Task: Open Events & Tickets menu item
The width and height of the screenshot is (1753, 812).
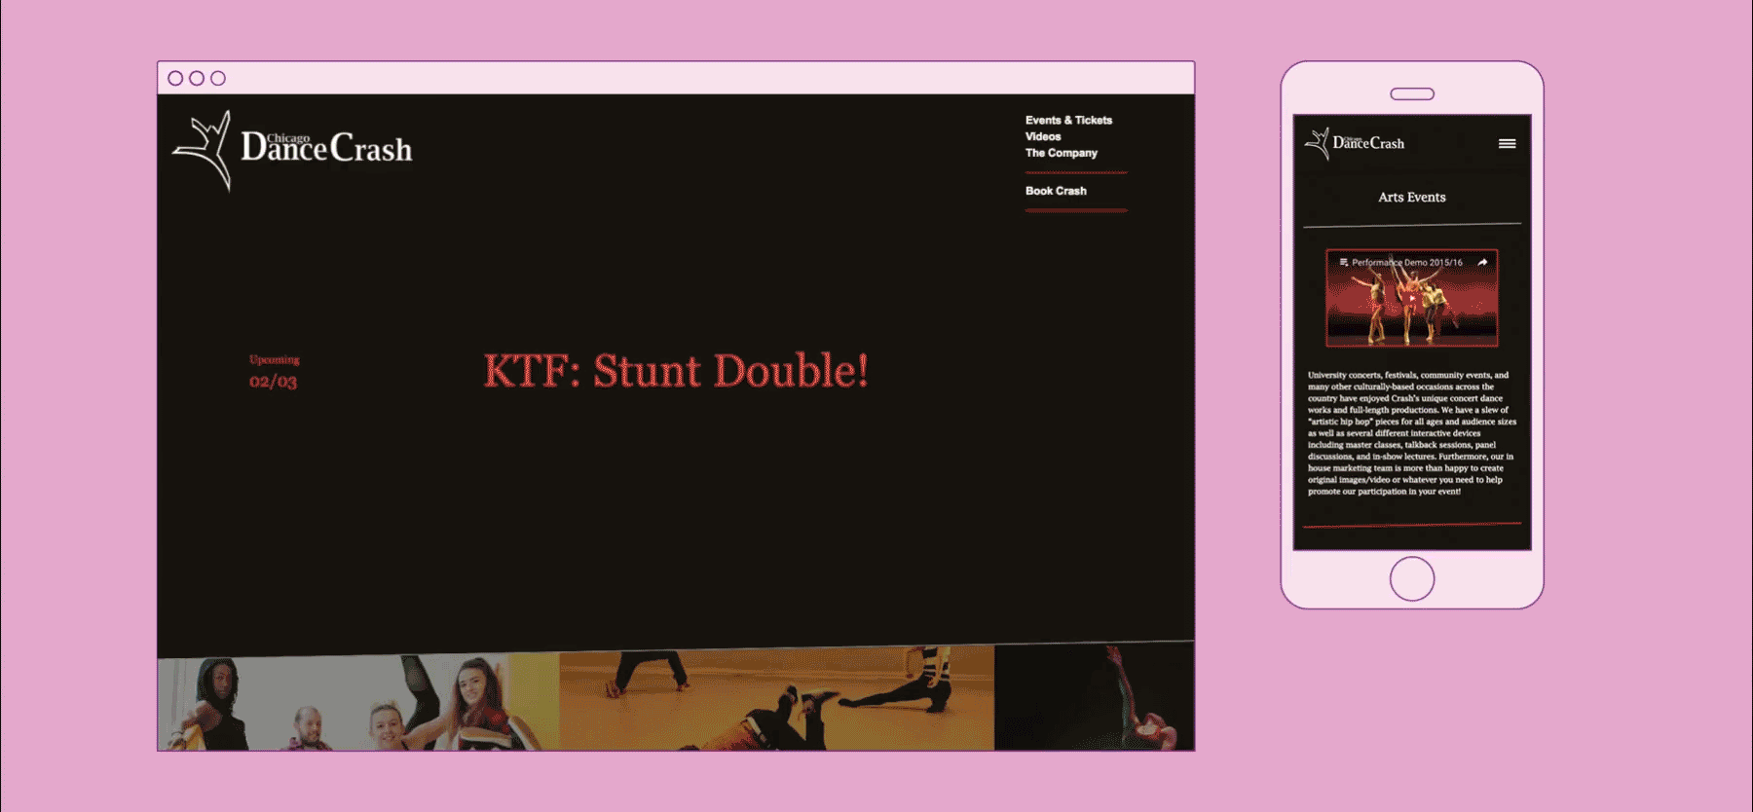Action: (x=1068, y=121)
